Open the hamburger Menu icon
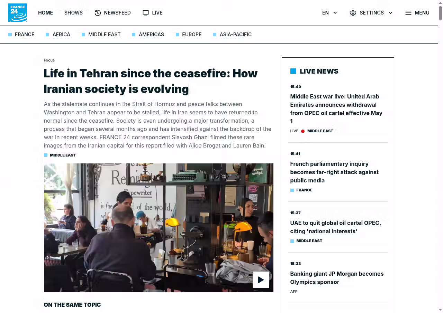Image resolution: width=443 pixels, height=313 pixels. click(x=408, y=13)
